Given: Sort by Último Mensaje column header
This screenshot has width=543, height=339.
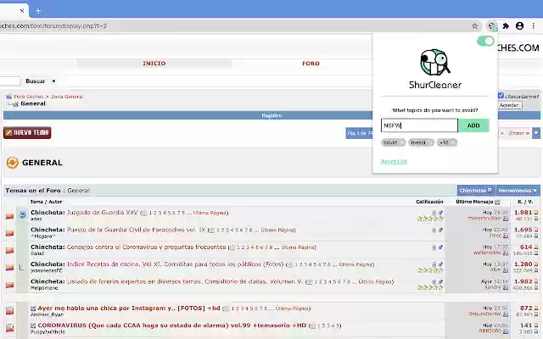Looking at the screenshot, I should click(474, 202).
